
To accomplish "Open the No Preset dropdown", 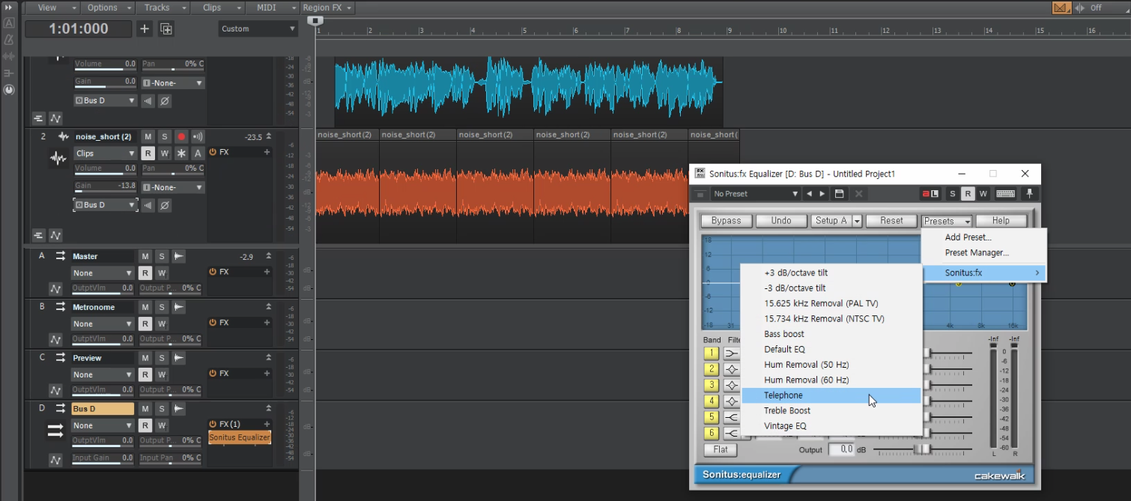I will click(x=755, y=194).
